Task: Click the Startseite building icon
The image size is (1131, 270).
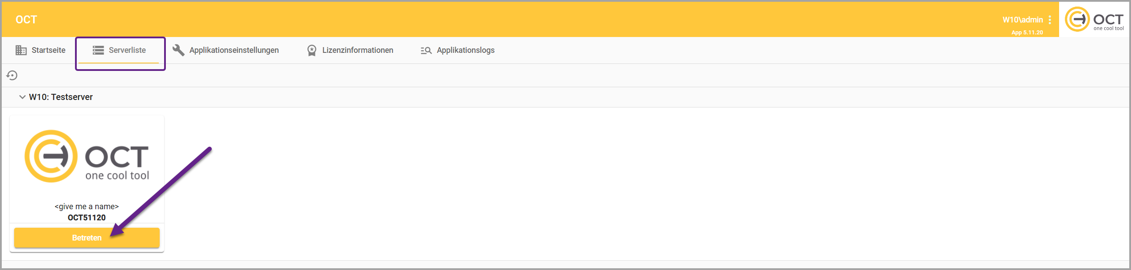Action: (21, 50)
